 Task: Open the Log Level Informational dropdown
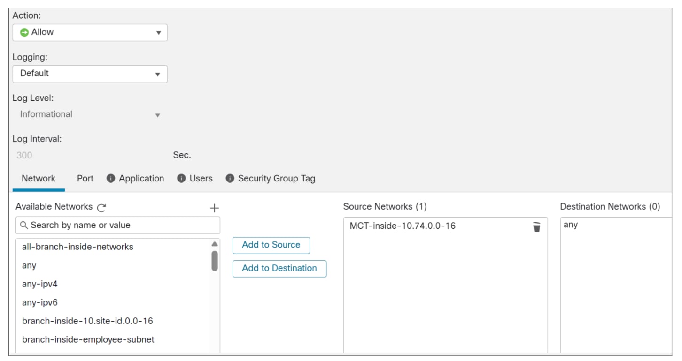click(x=90, y=114)
